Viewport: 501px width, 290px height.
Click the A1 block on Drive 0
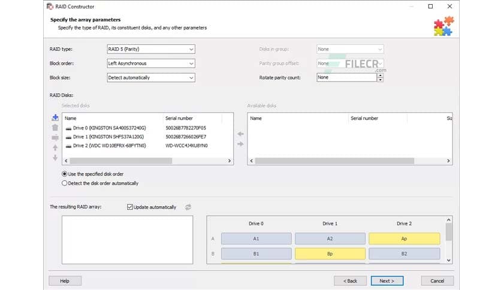click(256, 238)
